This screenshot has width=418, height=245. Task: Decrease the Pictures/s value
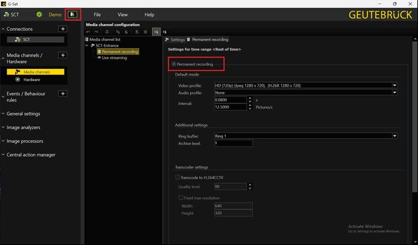[x=250, y=109]
